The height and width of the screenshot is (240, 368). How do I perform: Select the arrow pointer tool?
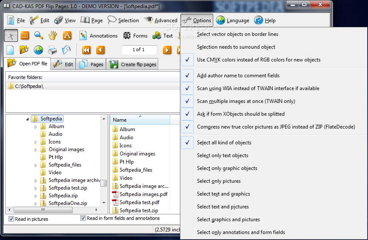click(x=11, y=35)
